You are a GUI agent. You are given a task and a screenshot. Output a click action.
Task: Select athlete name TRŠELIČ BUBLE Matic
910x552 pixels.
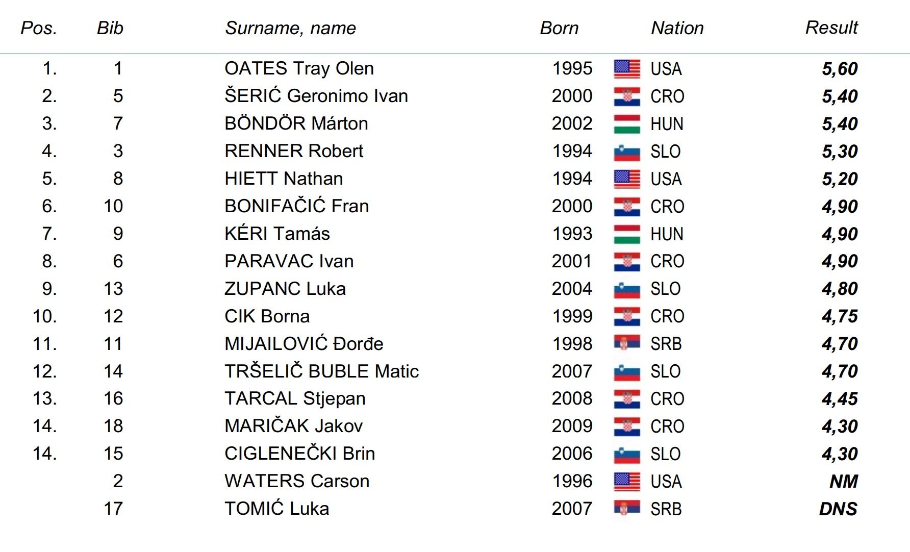click(x=321, y=371)
